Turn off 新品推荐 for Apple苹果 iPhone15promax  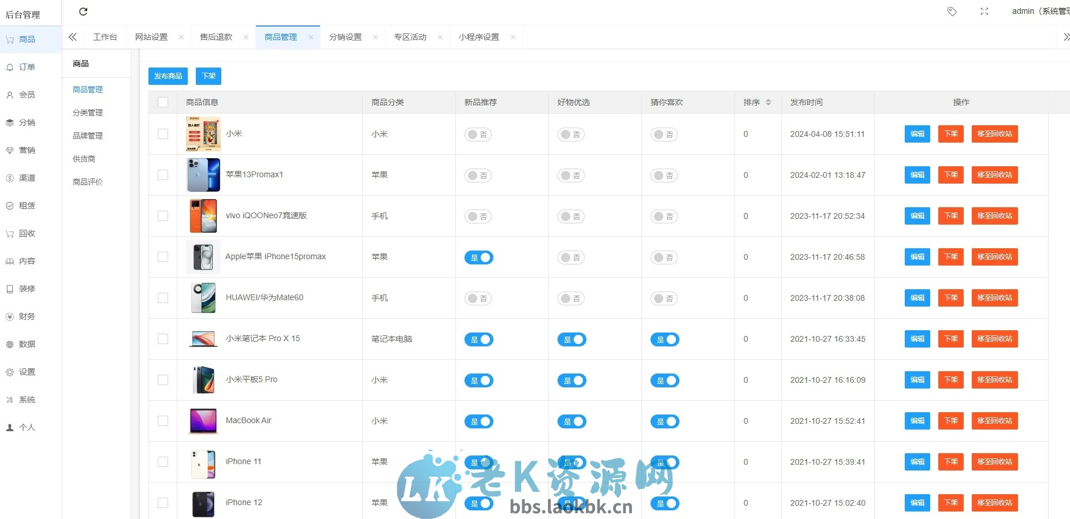click(479, 257)
